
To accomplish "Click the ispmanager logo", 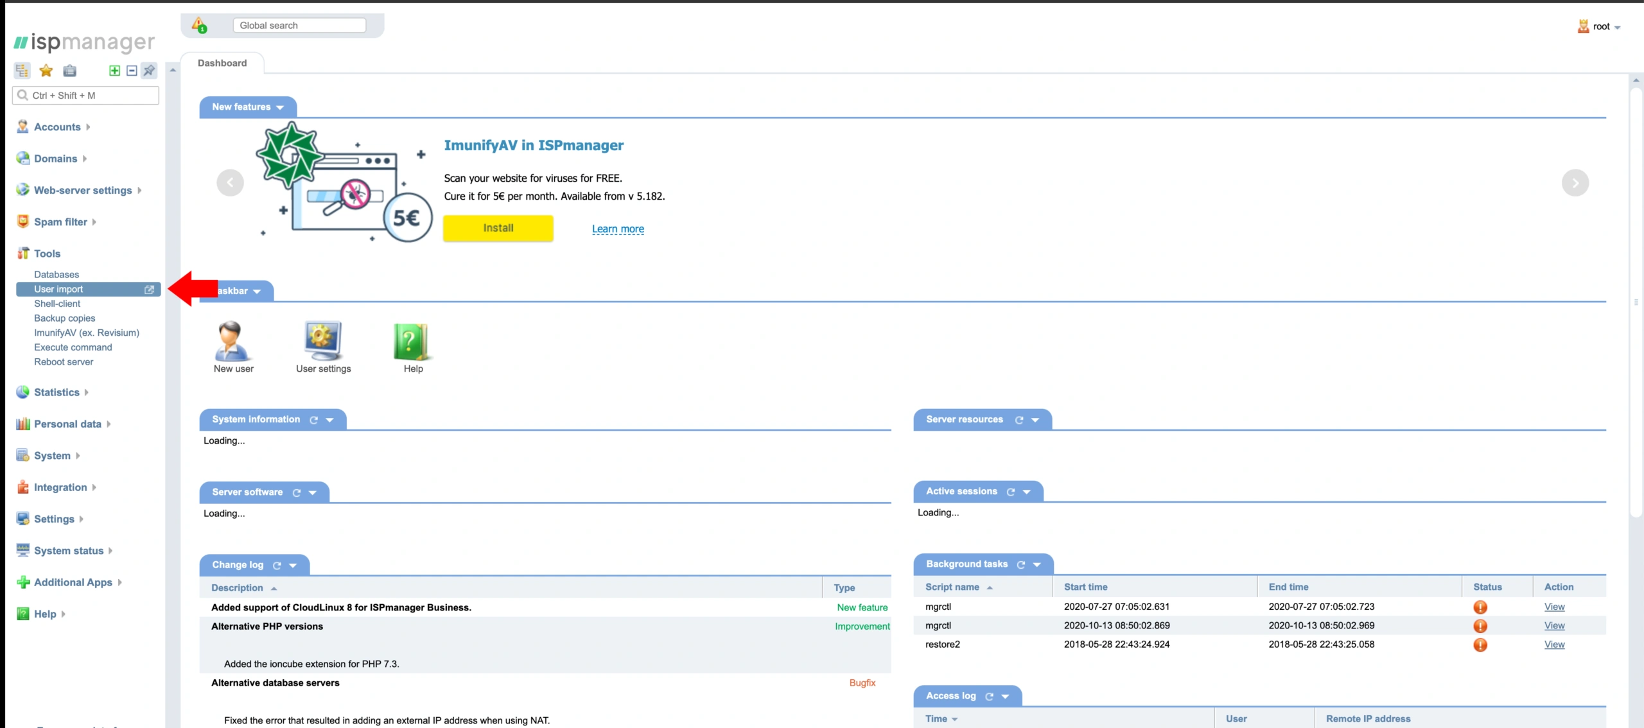I will [84, 42].
